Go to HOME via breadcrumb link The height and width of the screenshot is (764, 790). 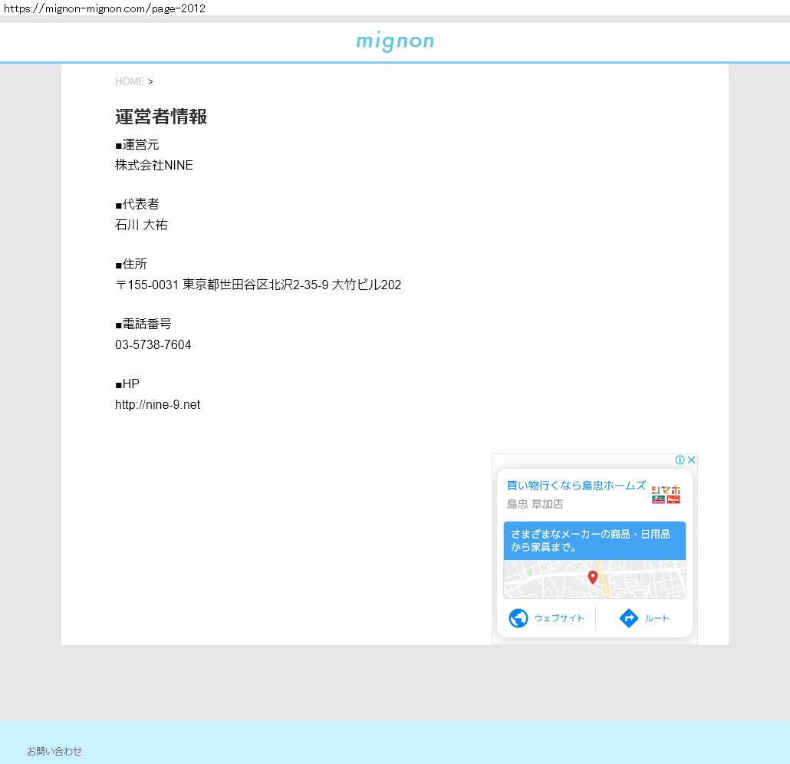point(130,81)
